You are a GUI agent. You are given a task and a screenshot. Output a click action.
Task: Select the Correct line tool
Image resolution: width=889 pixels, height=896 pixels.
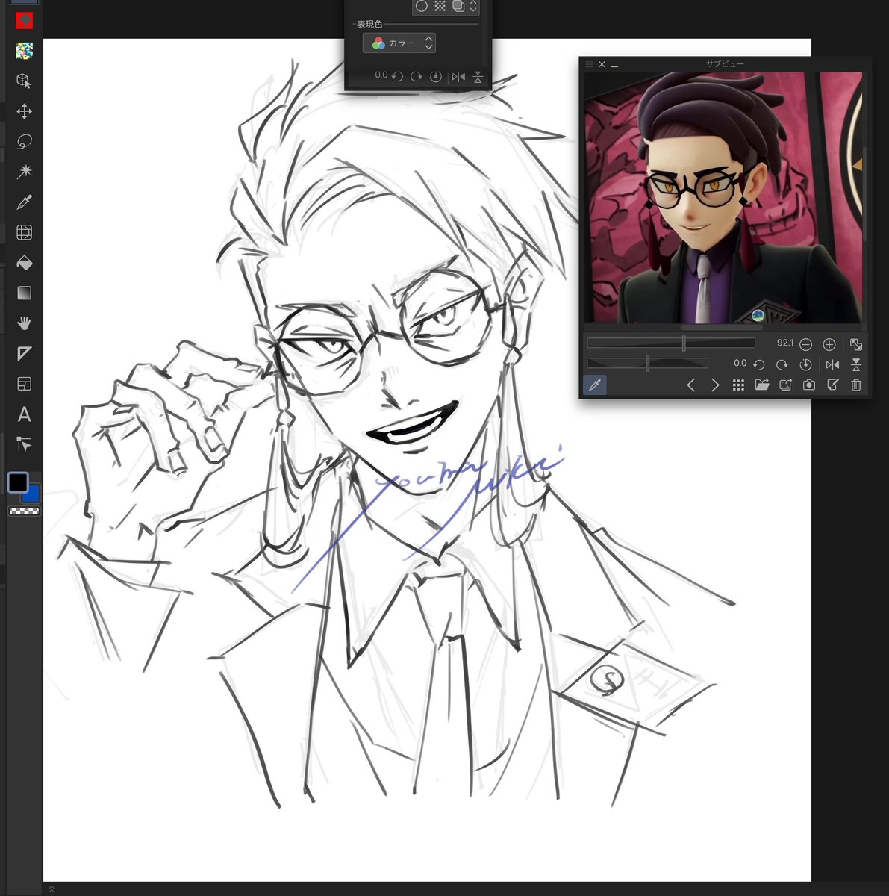pos(24,444)
